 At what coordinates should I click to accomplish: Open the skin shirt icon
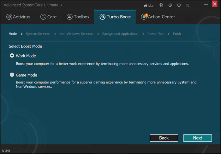179,5
